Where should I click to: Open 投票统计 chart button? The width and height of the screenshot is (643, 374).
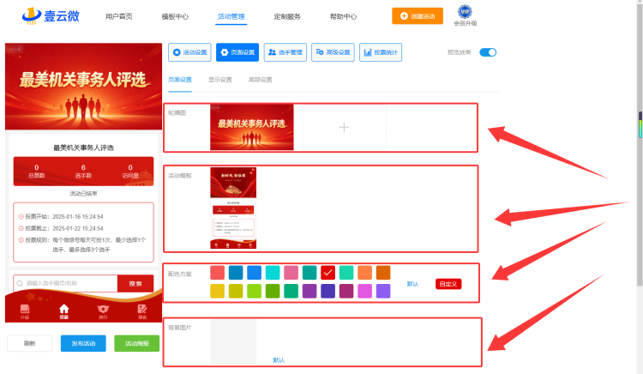381,52
